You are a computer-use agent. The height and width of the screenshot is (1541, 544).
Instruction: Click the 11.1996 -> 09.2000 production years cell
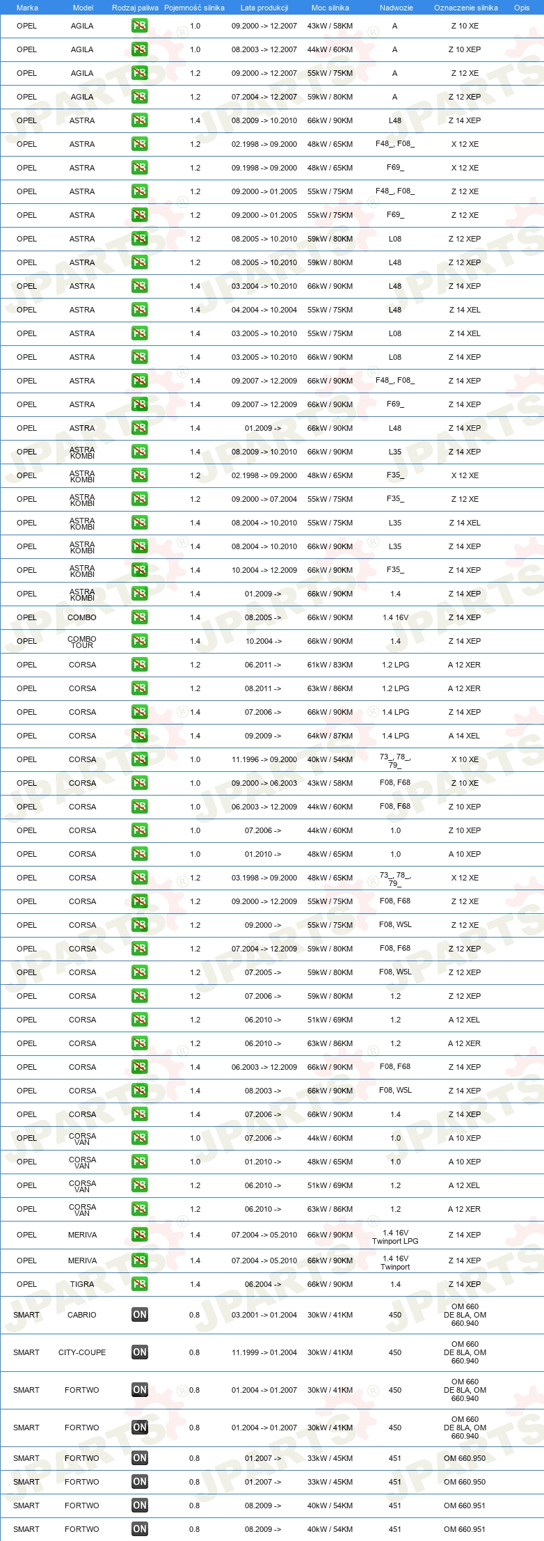point(264,759)
